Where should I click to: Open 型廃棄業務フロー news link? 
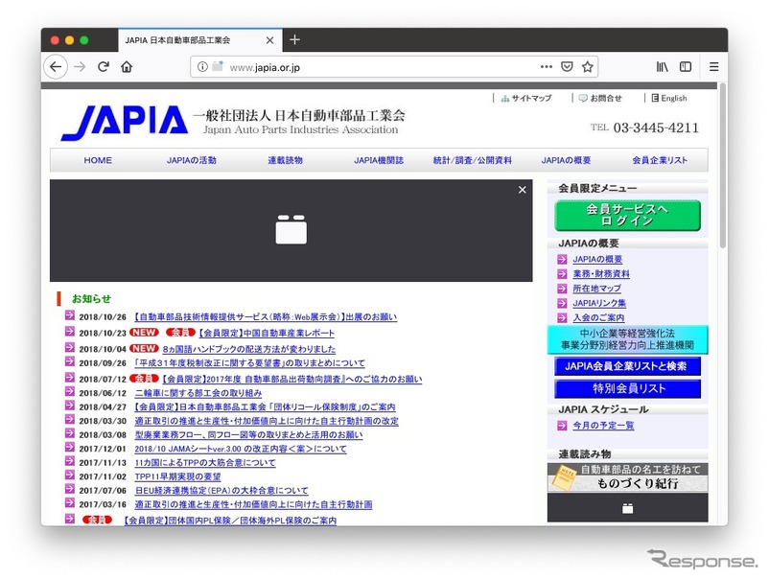(x=248, y=435)
